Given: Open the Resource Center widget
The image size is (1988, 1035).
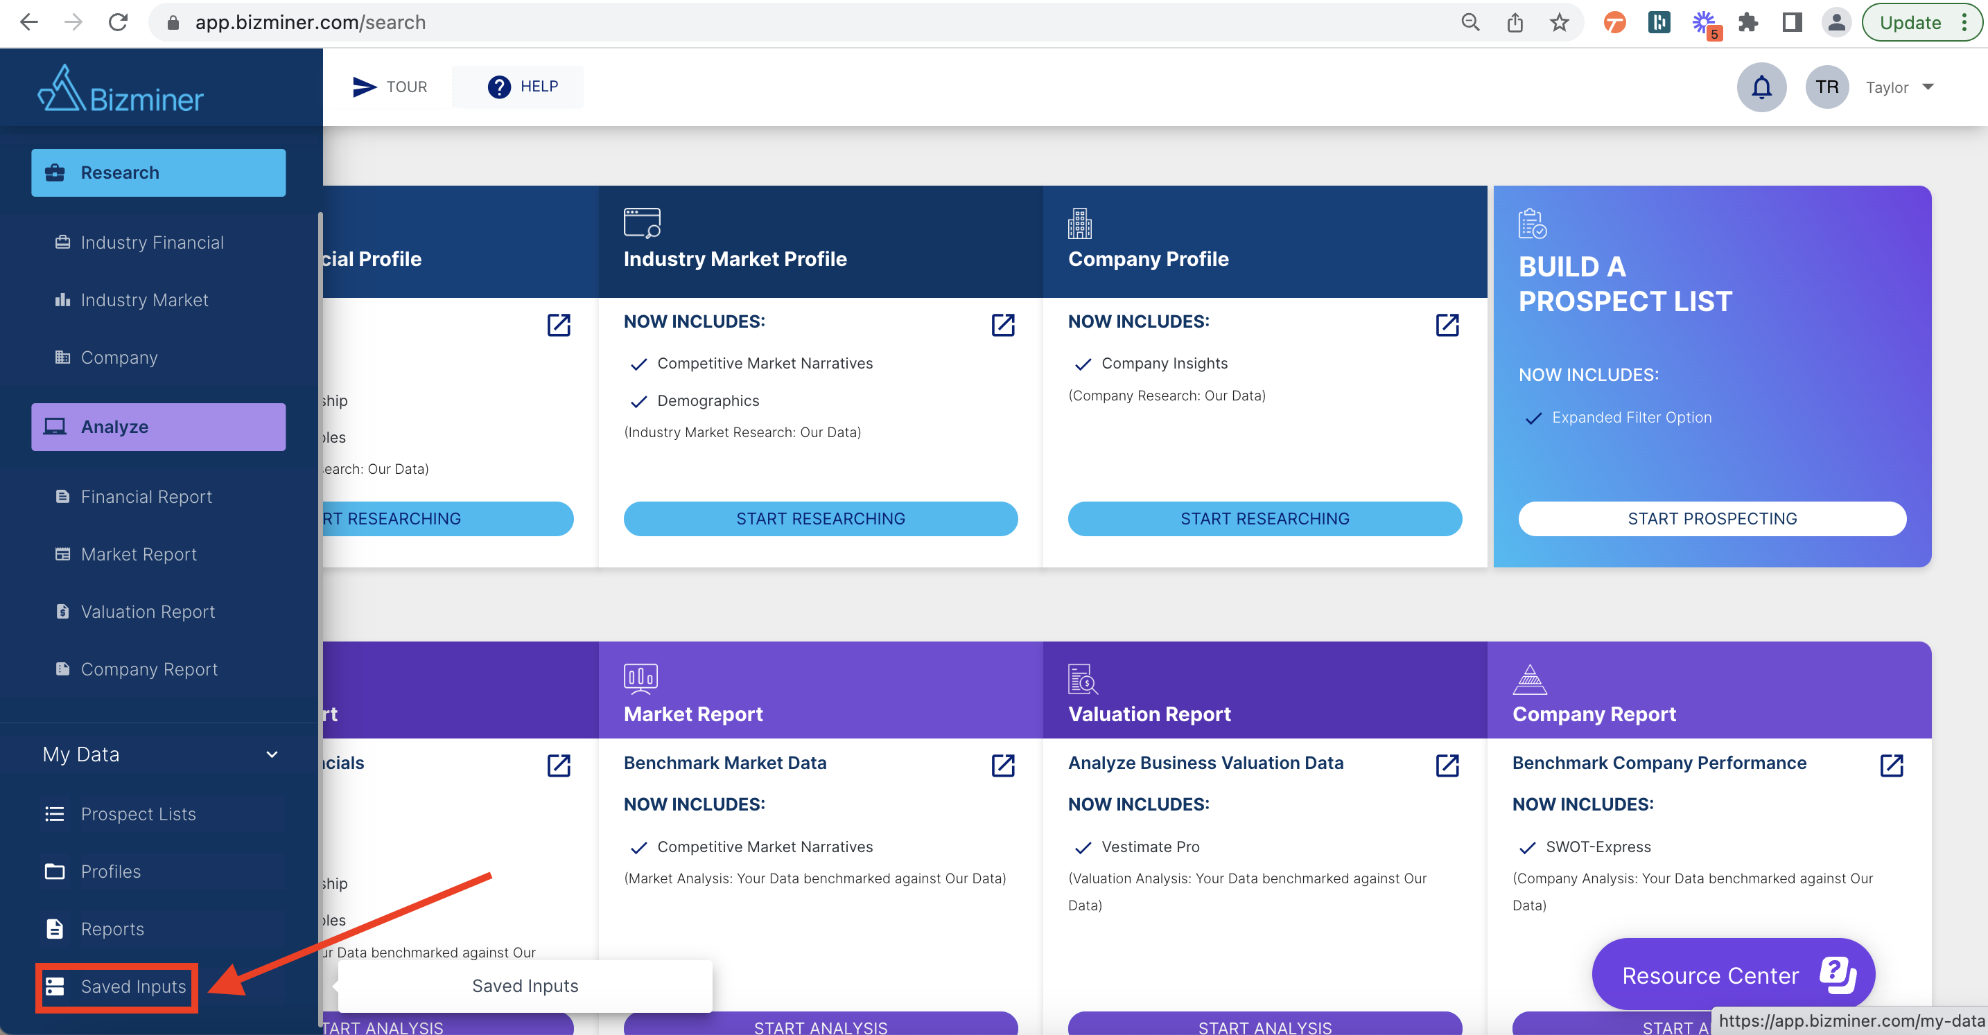Looking at the screenshot, I should tap(1734, 975).
